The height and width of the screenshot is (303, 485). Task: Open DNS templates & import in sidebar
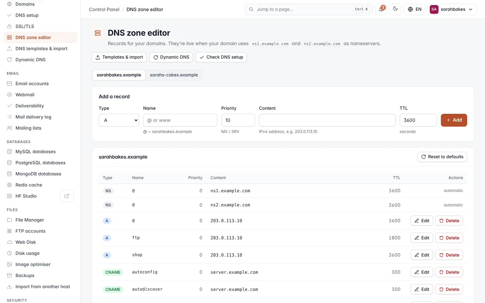[40, 48]
